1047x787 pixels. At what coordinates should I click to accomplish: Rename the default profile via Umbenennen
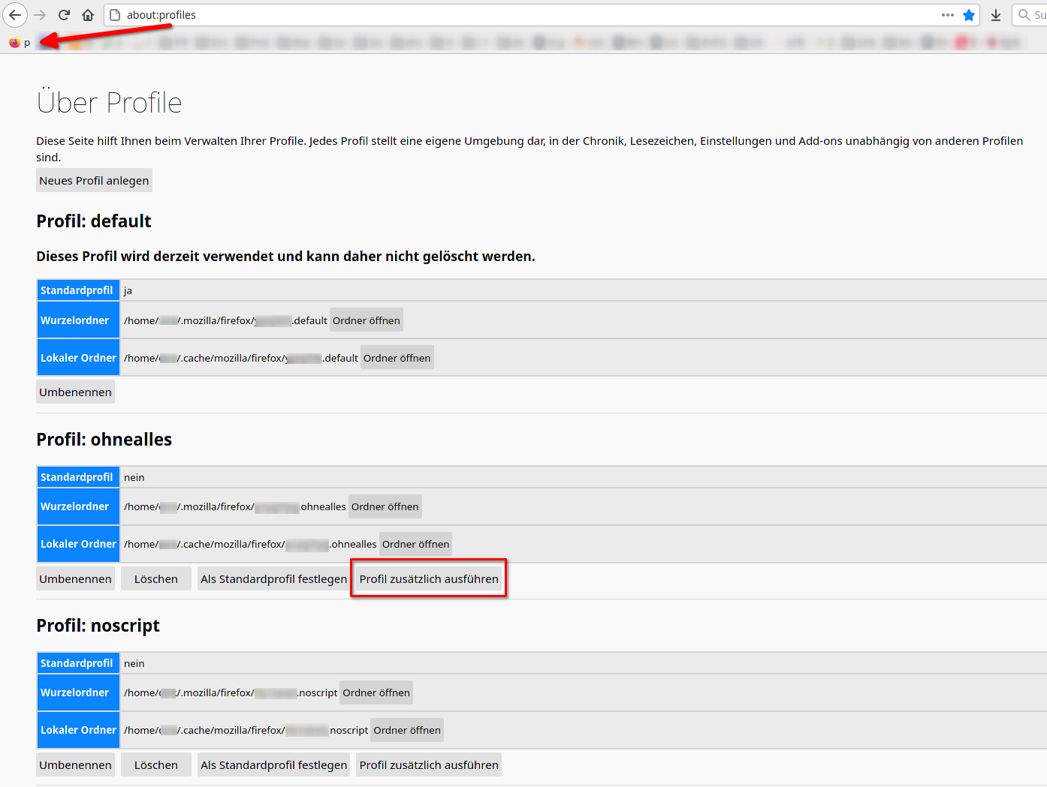click(75, 392)
